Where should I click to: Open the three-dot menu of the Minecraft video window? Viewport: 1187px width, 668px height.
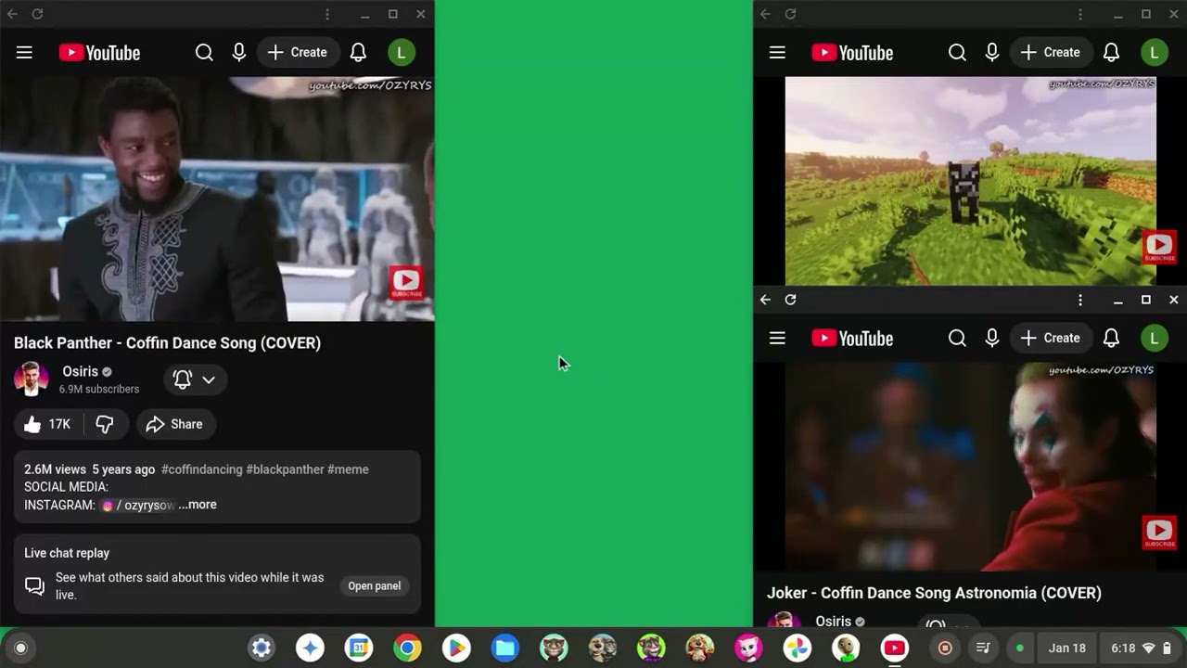pyautogui.click(x=1080, y=14)
